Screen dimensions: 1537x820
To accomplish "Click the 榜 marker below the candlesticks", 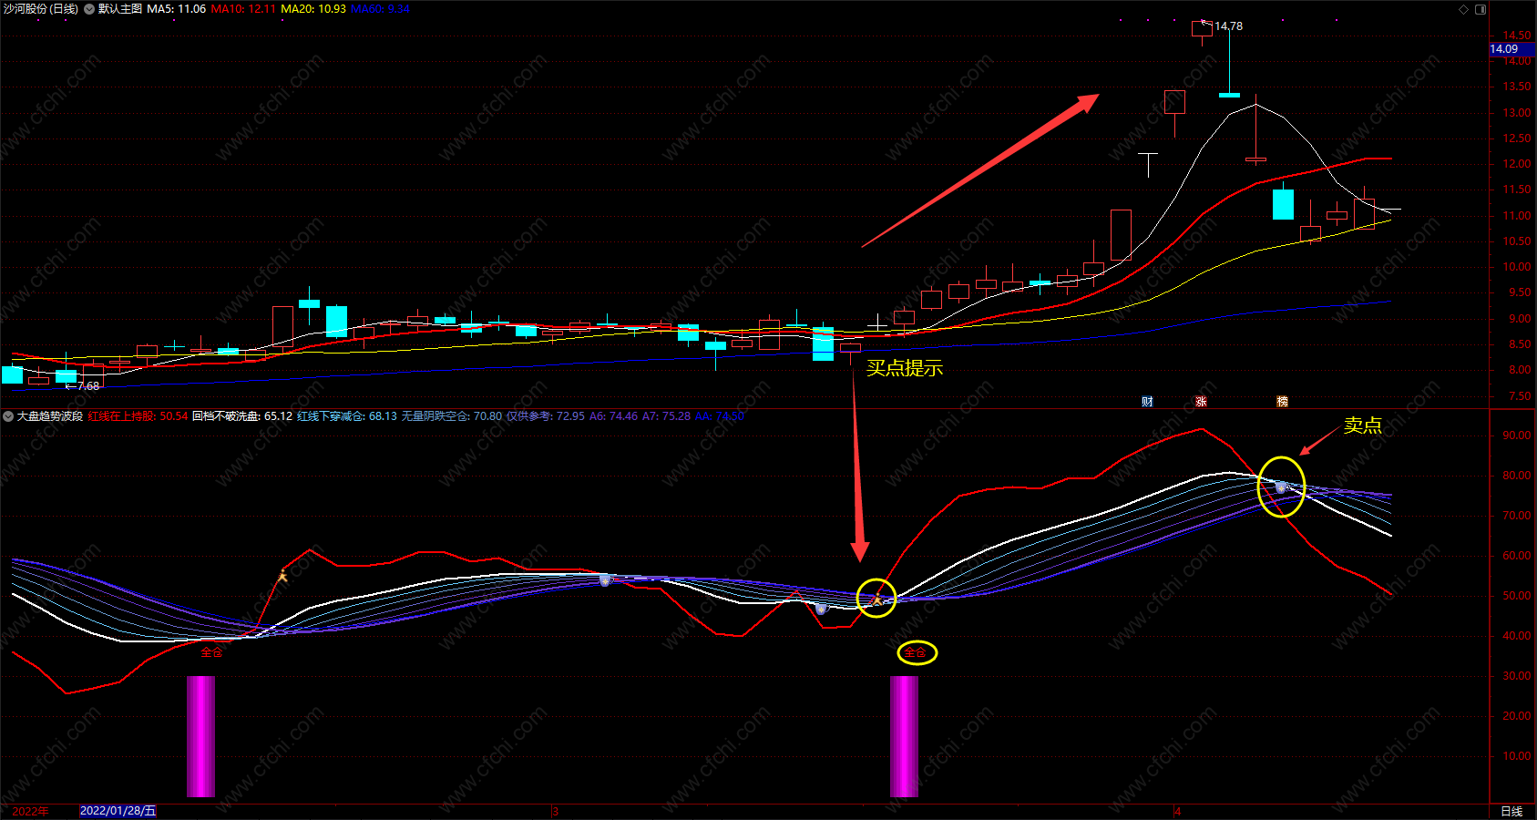I will [1282, 402].
